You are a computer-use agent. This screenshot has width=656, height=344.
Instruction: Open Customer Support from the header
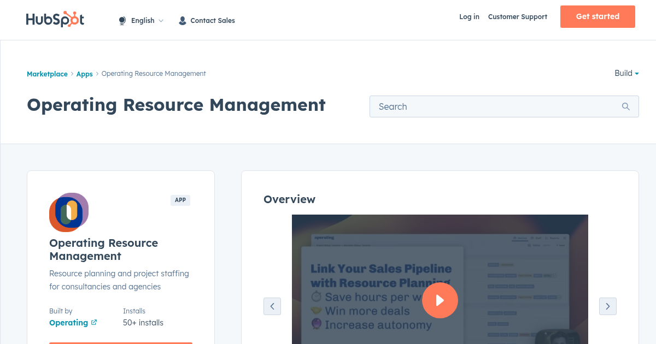(517, 17)
